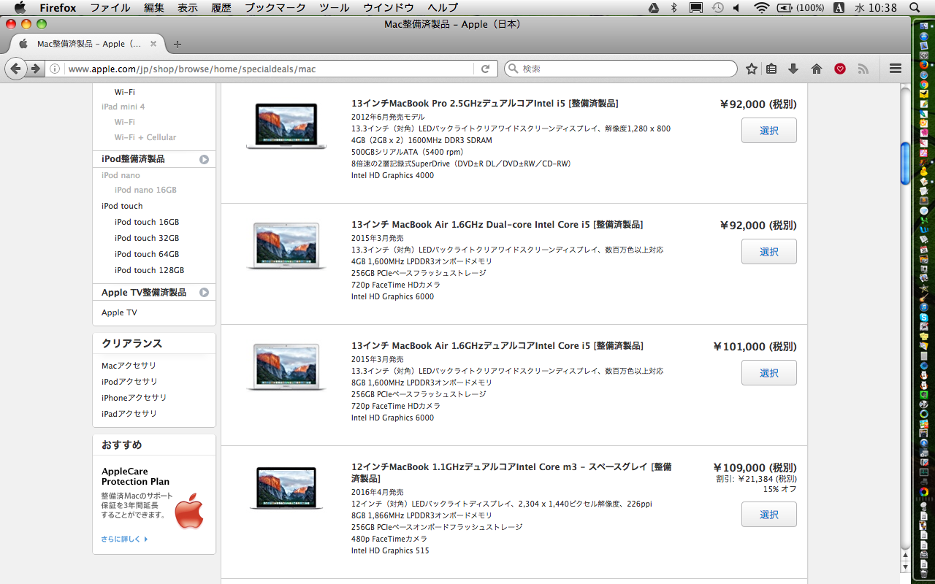935x584 pixels.
Task: Go to Firefox home page icon
Action: [x=817, y=69]
